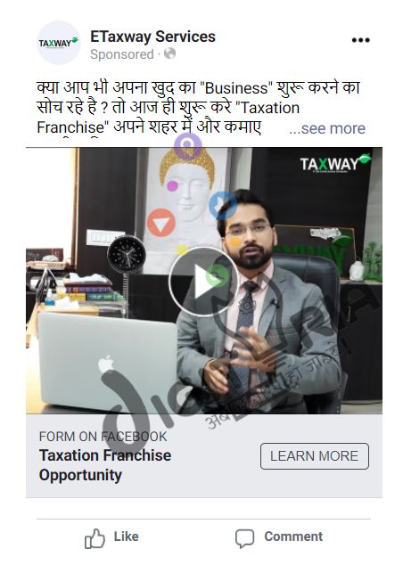Click the globe public-audience icon
Viewport: 403px width, 581px height.
click(x=169, y=53)
